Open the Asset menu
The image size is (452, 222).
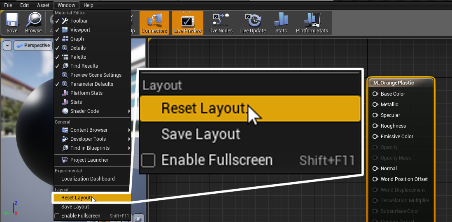coord(43,5)
